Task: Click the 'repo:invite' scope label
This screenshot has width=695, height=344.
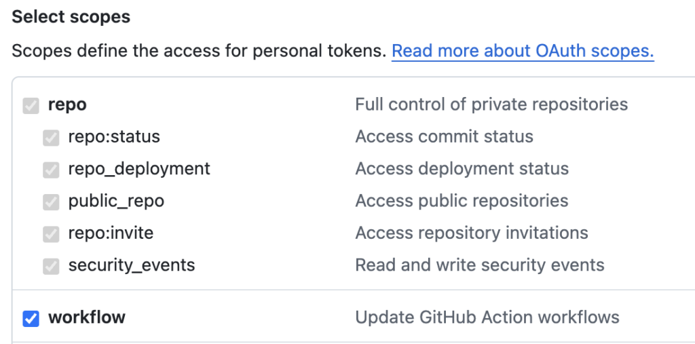Action: (111, 233)
